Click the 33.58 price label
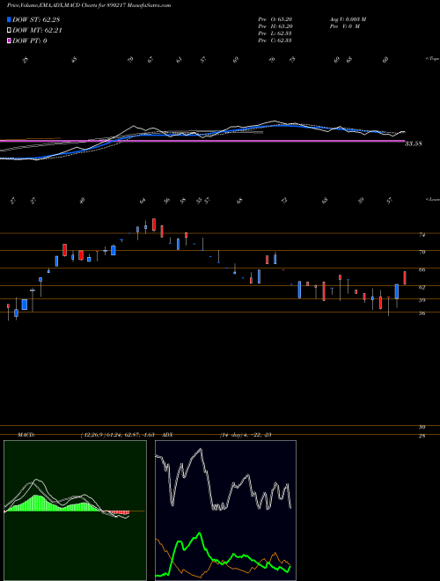 click(414, 143)
